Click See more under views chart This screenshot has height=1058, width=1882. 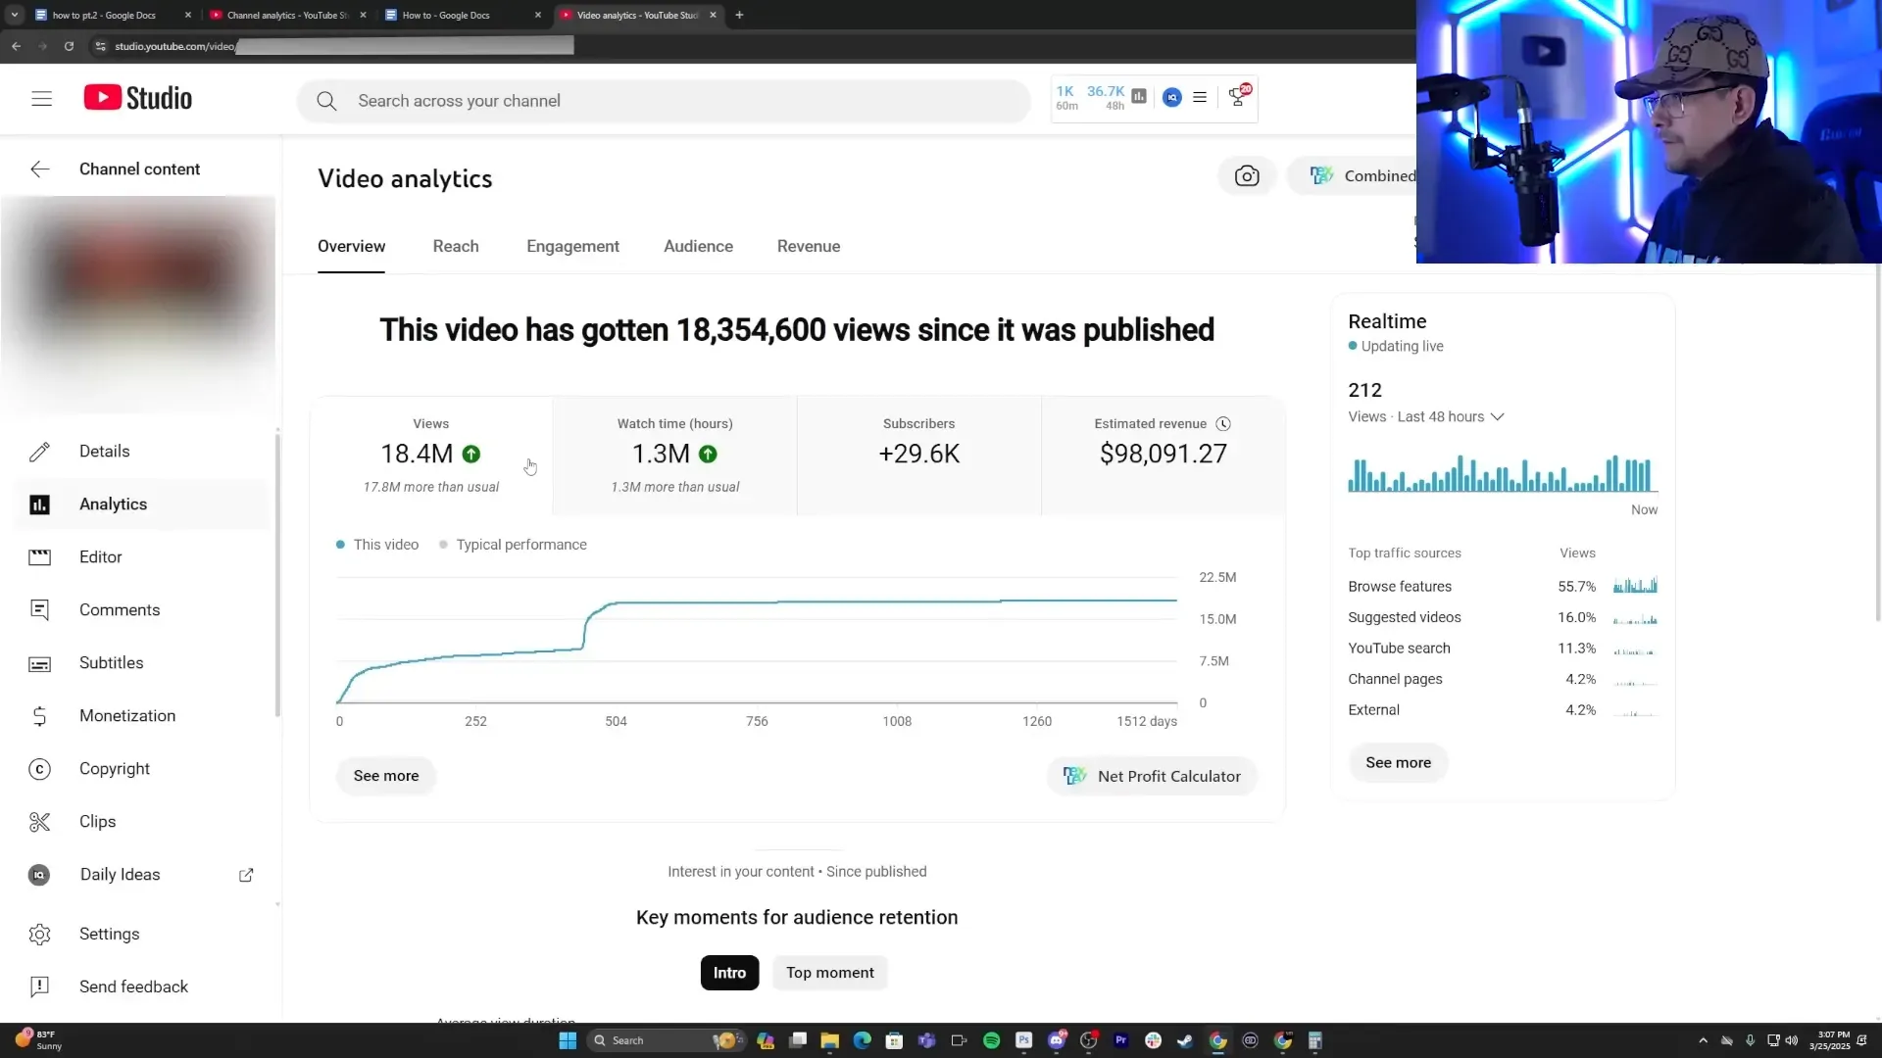pos(386,776)
